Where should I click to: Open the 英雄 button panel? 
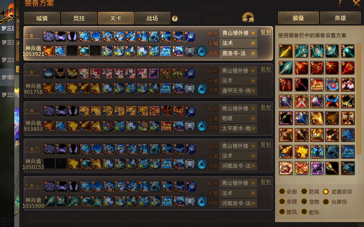click(340, 18)
